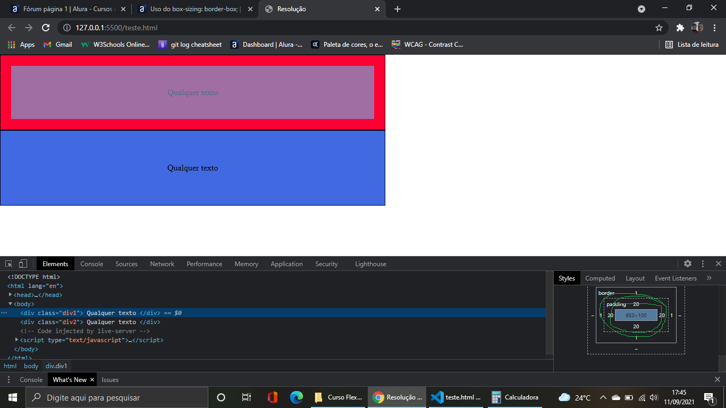This screenshot has height=408, width=726.
Task: Open Paleta de cores bookmark
Action: click(347, 45)
